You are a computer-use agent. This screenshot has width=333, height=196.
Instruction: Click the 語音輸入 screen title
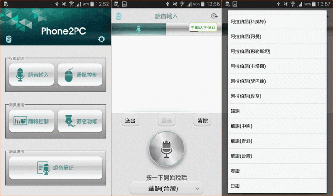pos(166,16)
